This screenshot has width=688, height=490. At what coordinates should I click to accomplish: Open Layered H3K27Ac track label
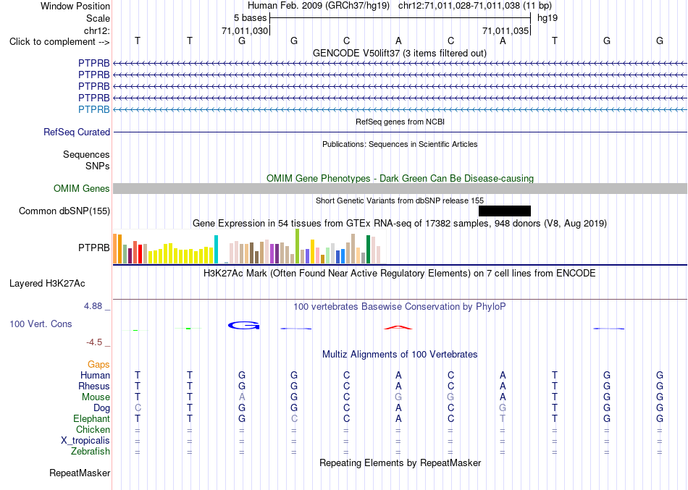(x=47, y=284)
